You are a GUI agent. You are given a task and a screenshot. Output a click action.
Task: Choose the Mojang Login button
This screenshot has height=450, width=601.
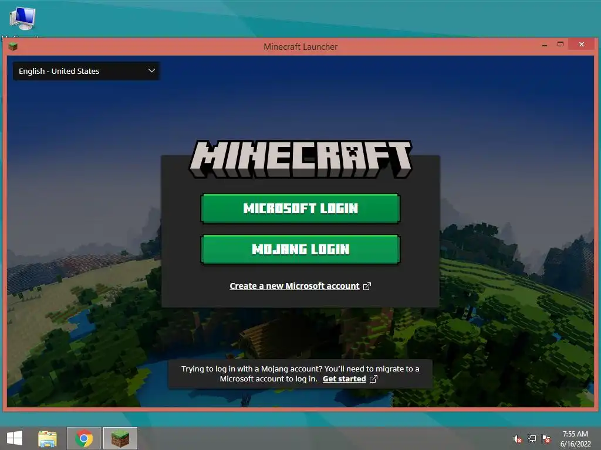tap(300, 250)
